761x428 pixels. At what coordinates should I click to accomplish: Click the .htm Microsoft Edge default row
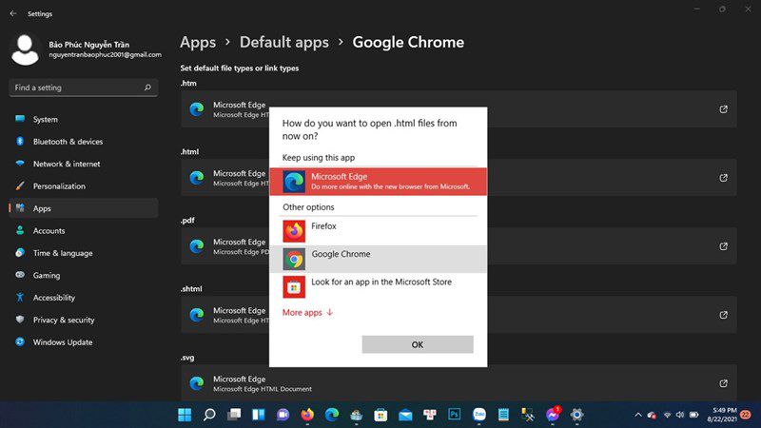459,109
